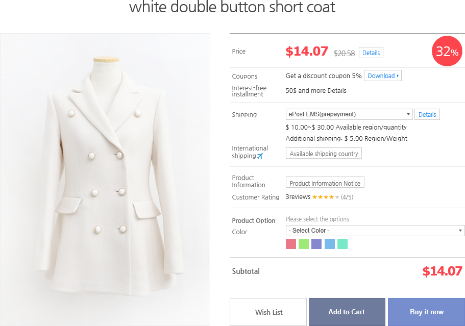Viewport: 465px width, 326px height.
Task: Choose the blue color swatch
Action: 329,244
